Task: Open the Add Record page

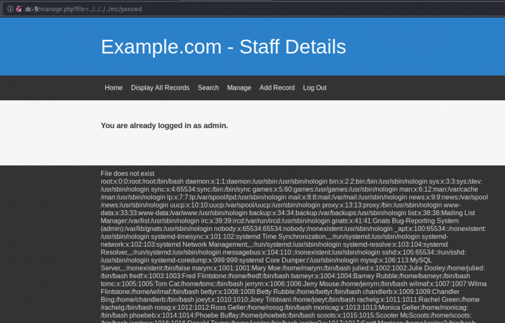Action: (277, 88)
